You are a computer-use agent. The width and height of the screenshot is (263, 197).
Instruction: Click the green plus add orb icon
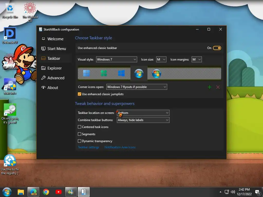(x=210, y=87)
